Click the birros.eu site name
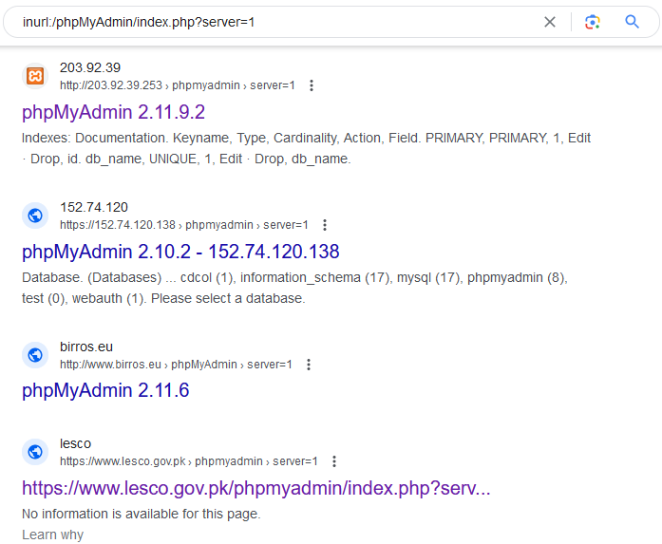 (85, 347)
